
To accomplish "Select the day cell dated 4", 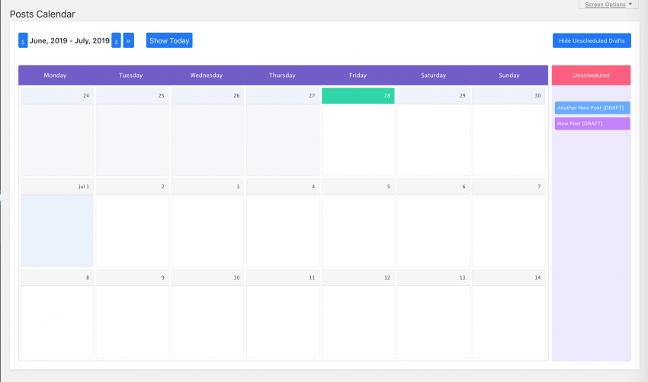I will coord(283,223).
